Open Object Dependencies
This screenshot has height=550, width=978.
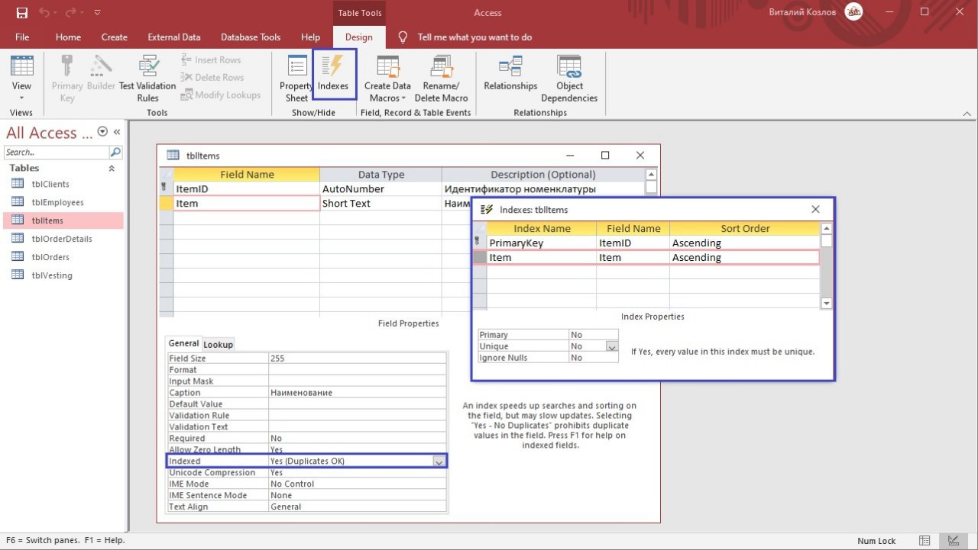[569, 79]
